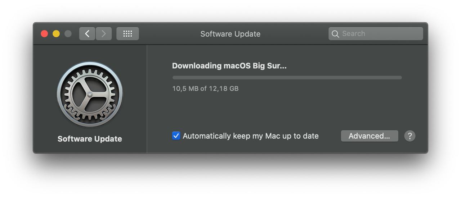
Task: Click the Advanced... button
Action: (370, 136)
